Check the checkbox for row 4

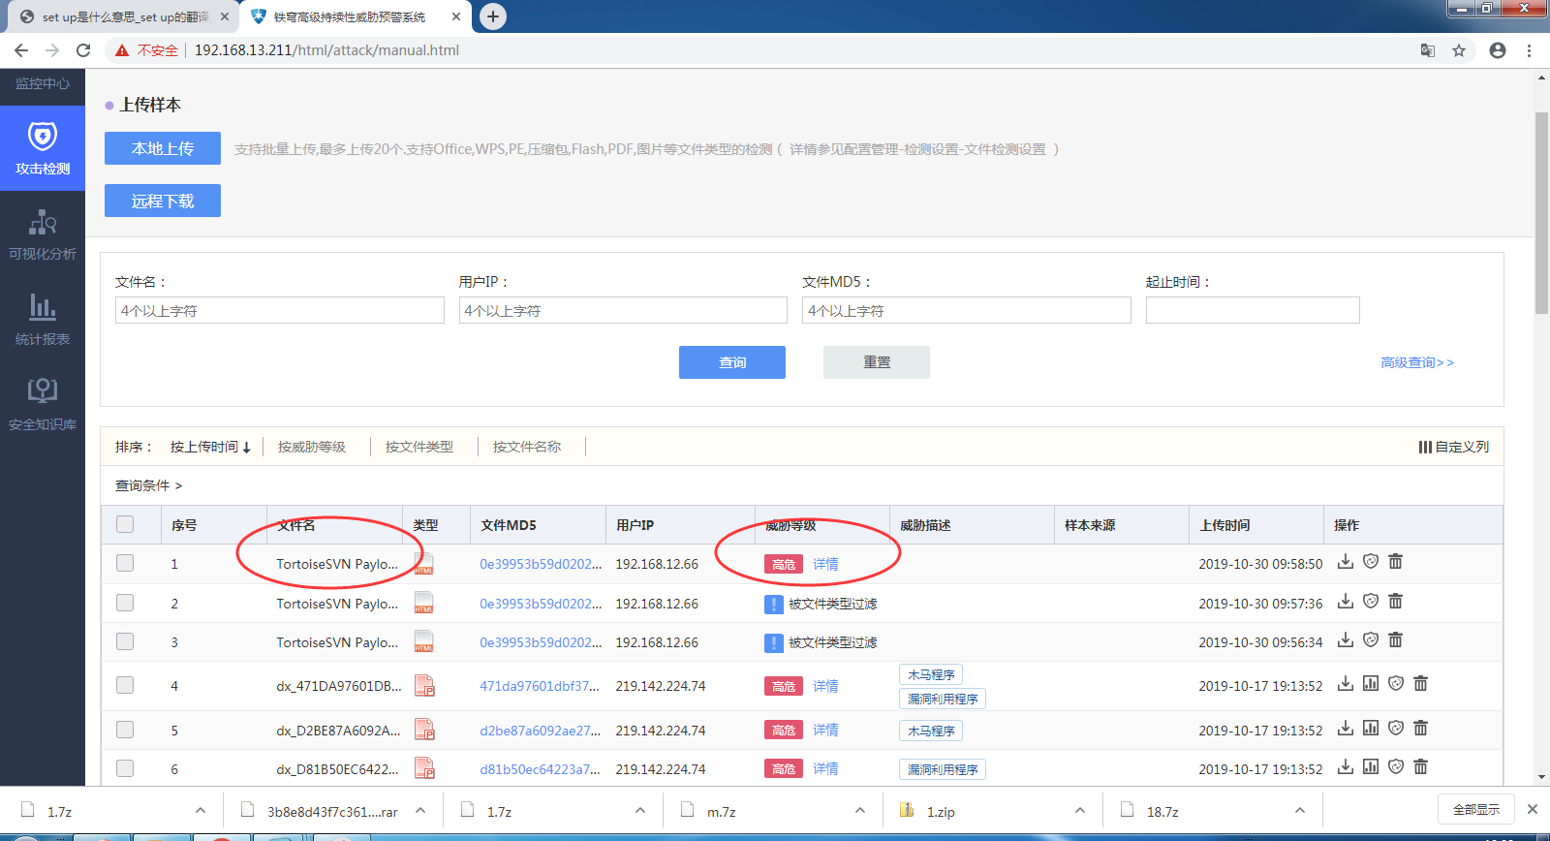pyautogui.click(x=125, y=685)
